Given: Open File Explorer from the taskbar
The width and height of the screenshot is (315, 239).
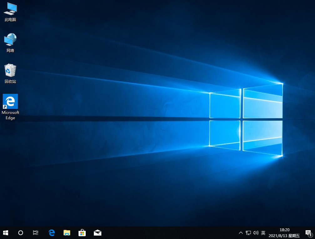Looking at the screenshot, I should [x=67, y=233].
